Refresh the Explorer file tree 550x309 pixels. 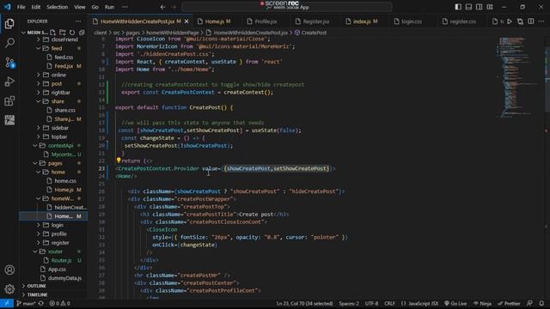[x=72, y=33]
